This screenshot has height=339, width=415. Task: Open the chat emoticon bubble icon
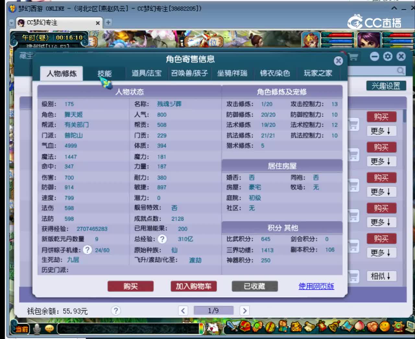pos(49,329)
